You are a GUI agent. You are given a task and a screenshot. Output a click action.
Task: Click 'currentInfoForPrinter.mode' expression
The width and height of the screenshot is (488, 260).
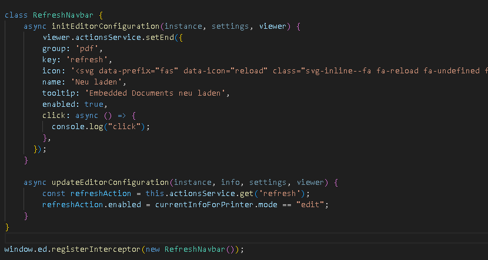216,205
